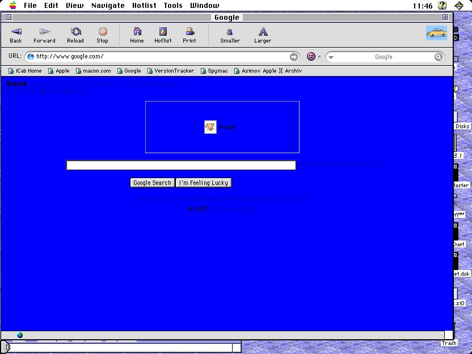Click the magnifier icon in search field
The width and height of the screenshot is (472, 354).
[439, 57]
